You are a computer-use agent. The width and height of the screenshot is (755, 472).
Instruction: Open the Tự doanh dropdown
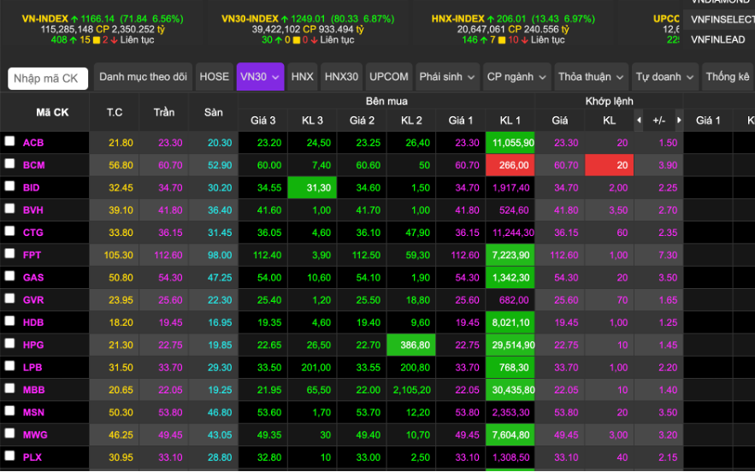[x=665, y=77]
